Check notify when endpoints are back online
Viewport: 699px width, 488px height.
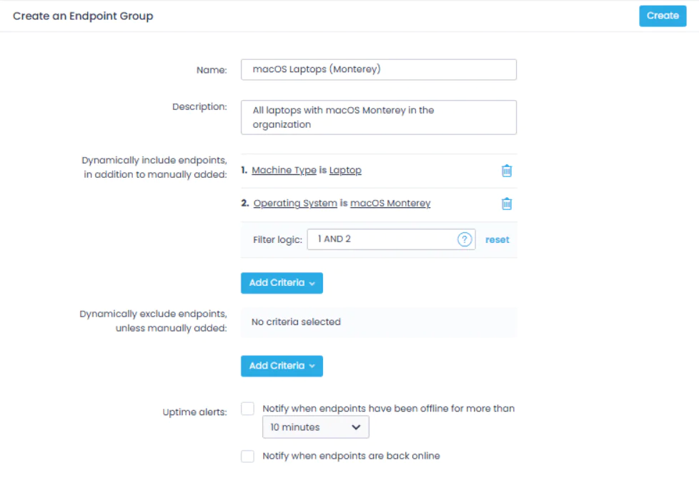pyautogui.click(x=247, y=456)
